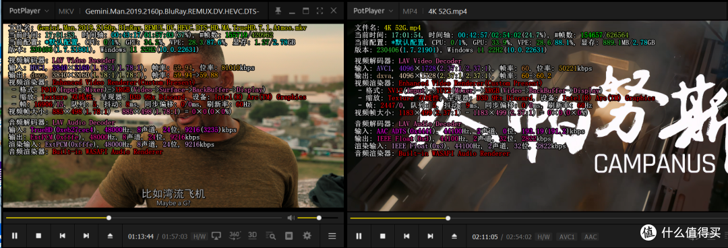Screen dimensions: 728x248
Task: Toggle the 360° video mode
Action: click(x=235, y=235)
